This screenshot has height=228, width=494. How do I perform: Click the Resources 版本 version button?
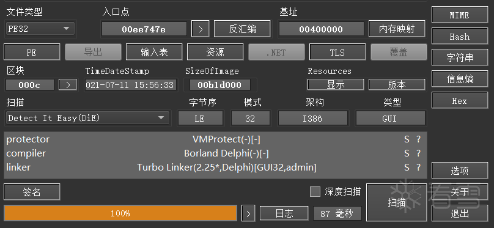(397, 84)
